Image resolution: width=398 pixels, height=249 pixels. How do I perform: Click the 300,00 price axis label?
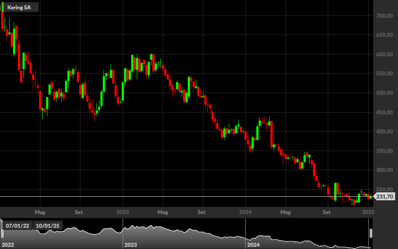(384, 170)
